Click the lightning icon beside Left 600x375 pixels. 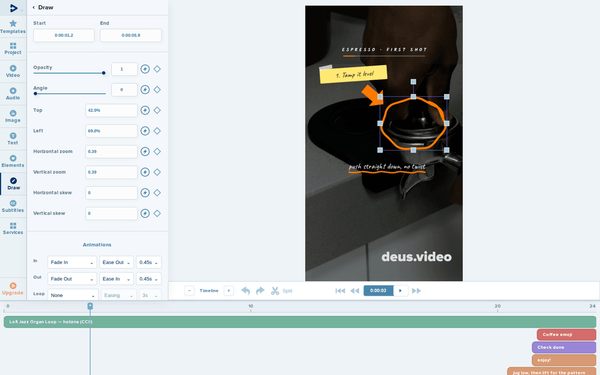click(145, 131)
